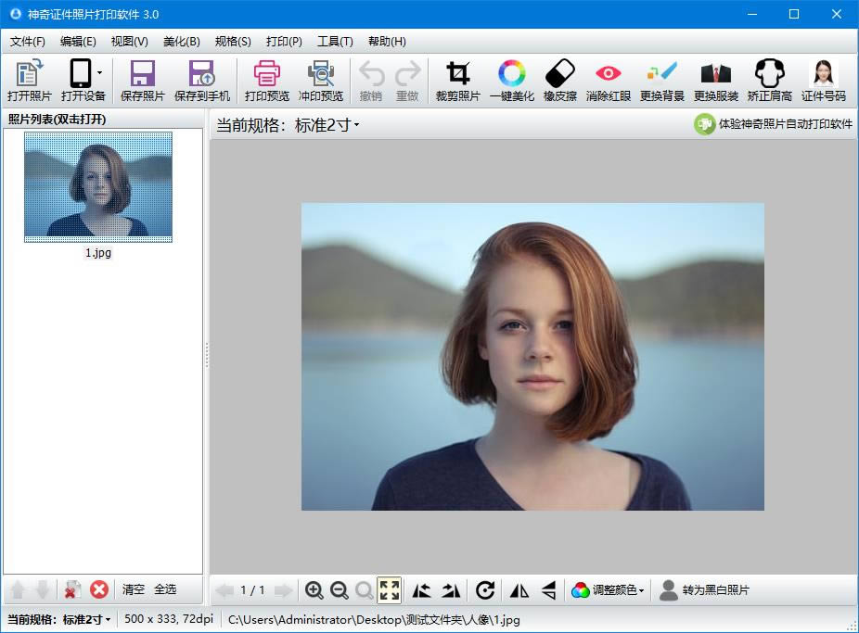Open 打印预览 print preview
The width and height of the screenshot is (859, 633).
tap(267, 81)
